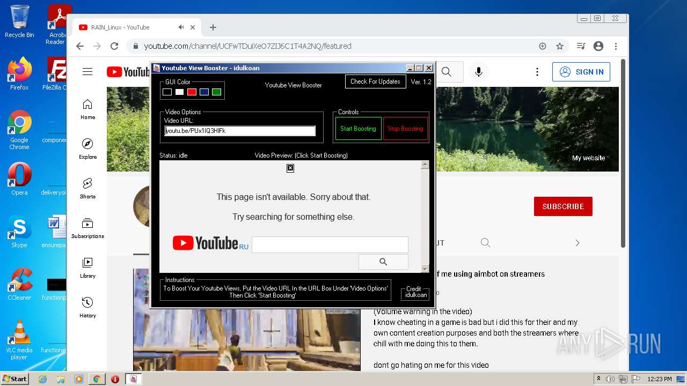Click the taskbar clock 12:23 PM
Image resolution: width=687 pixels, height=386 pixels.
(x=659, y=379)
